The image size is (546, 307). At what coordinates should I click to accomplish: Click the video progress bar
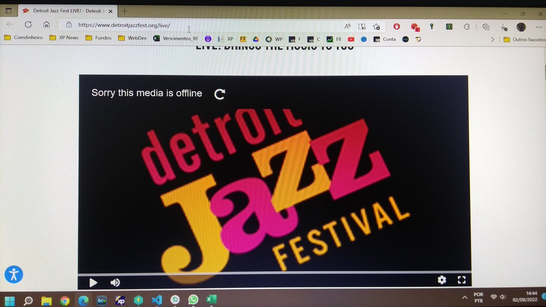[274, 273]
